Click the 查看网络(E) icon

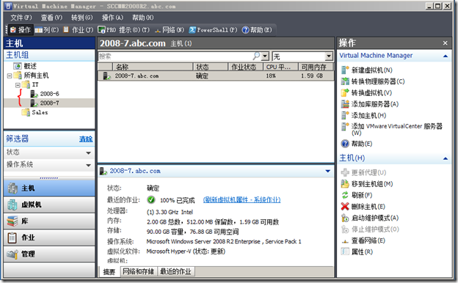(x=345, y=241)
